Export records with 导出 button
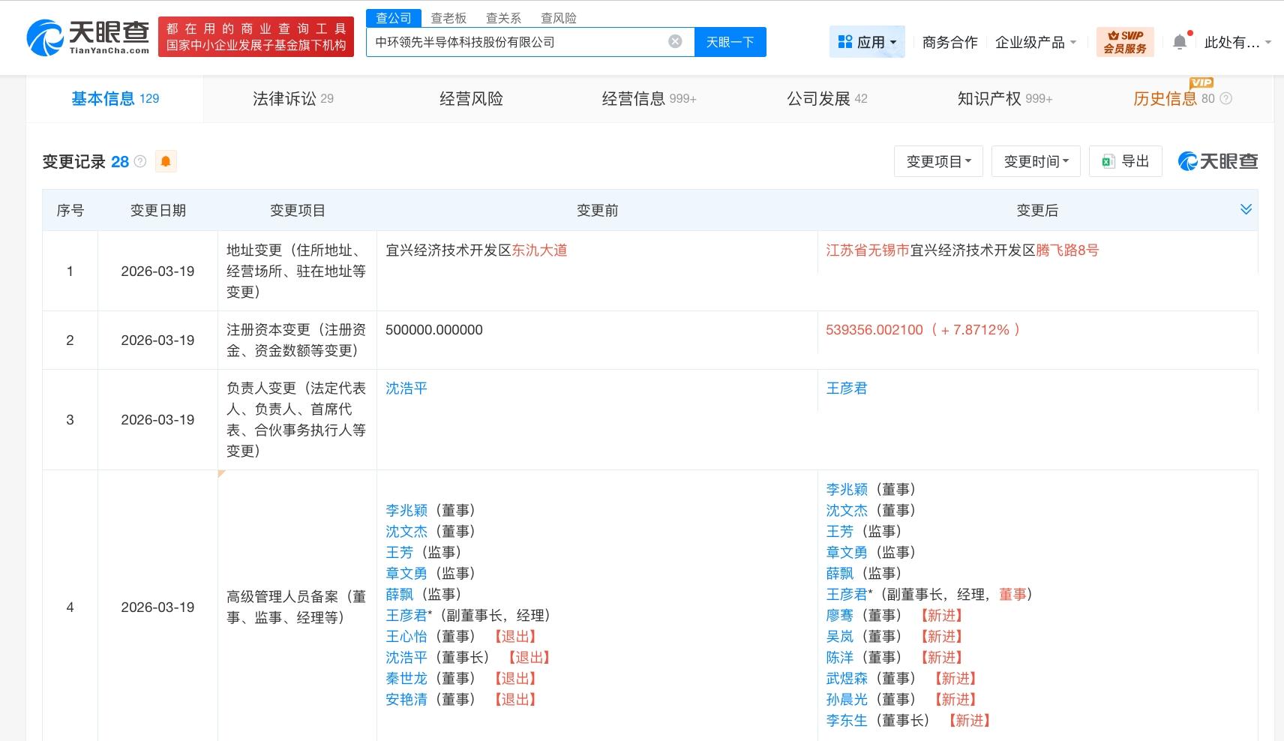 coord(1125,161)
